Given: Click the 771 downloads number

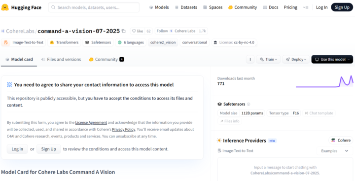Looking at the screenshot, I should pyautogui.click(x=221, y=84).
